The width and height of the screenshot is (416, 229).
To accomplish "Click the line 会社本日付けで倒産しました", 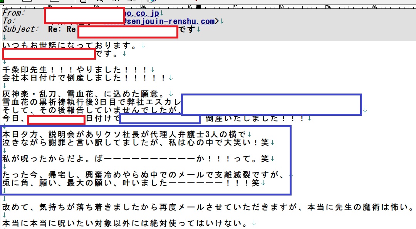I will click(85, 78).
